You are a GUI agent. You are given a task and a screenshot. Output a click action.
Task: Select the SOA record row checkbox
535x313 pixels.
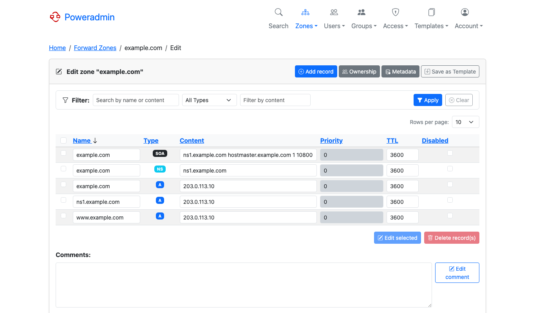[63, 153]
